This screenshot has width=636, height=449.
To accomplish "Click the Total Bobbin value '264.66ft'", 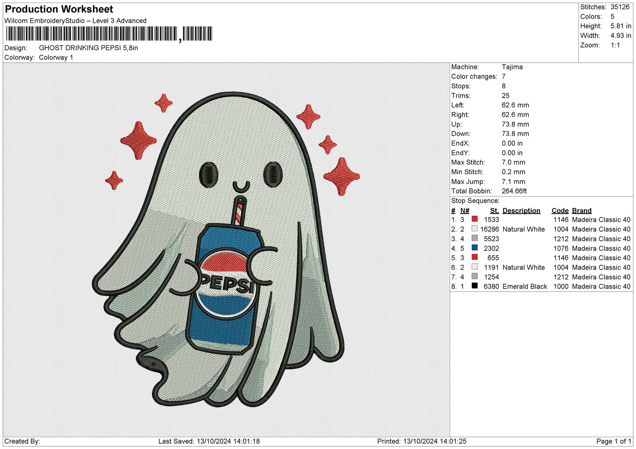I will click(514, 191).
